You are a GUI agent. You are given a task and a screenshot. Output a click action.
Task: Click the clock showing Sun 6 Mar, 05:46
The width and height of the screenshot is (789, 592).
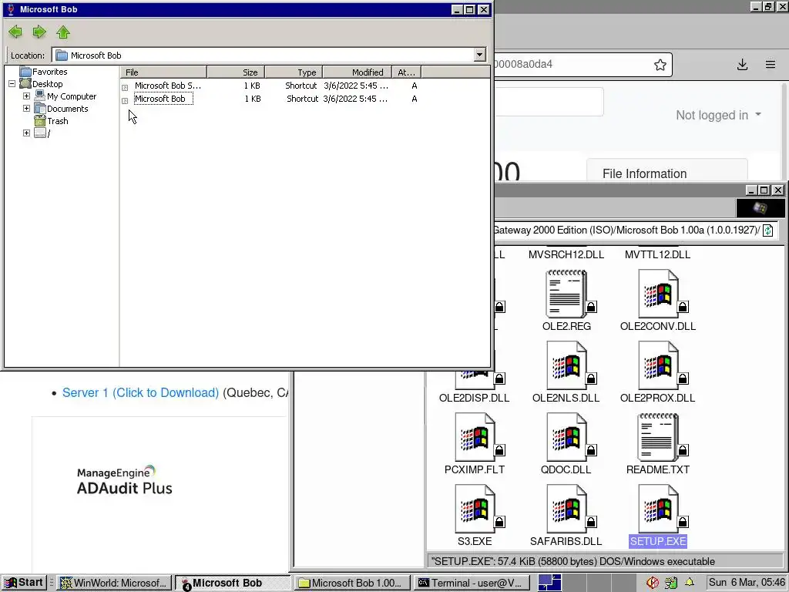coord(747,583)
